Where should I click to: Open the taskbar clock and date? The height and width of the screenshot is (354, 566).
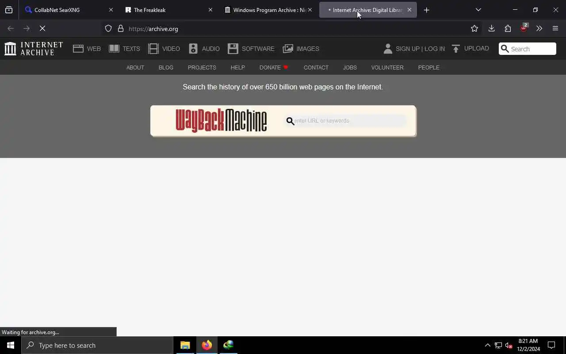(x=528, y=345)
